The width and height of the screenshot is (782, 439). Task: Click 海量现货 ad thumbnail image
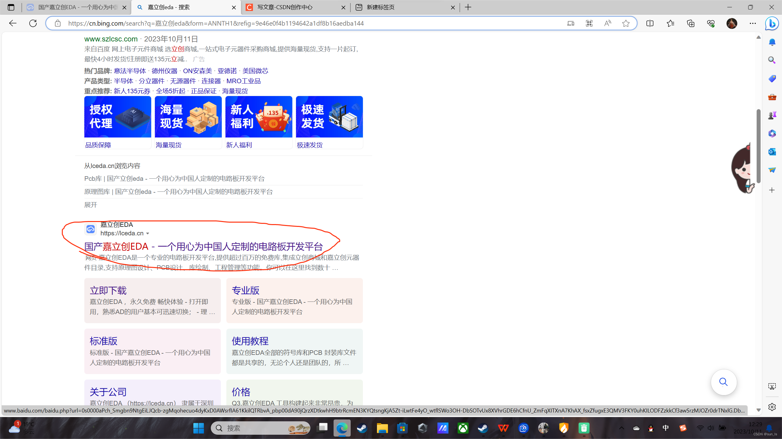pyautogui.click(x=188, y=117)
